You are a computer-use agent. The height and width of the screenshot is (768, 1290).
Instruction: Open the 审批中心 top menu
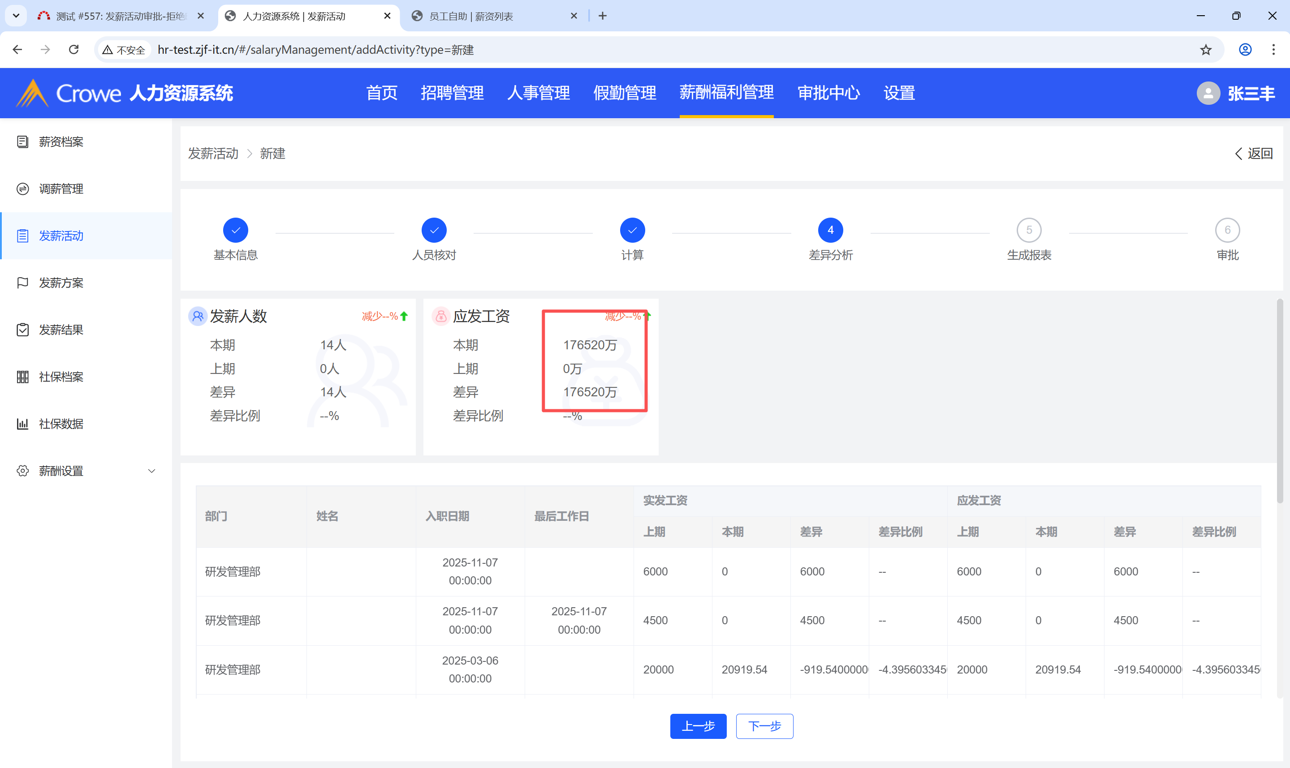click(828, 93)
